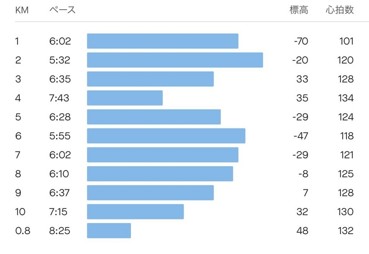Click the 8:25 pace value

point(60,230)
